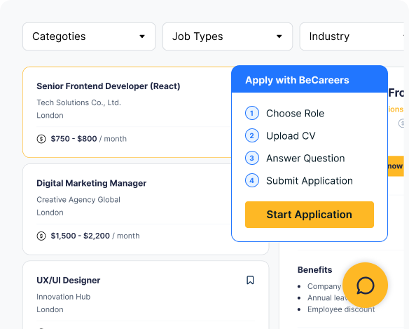Screen dimensions: 409x329
Task: Open UX/UI Designer job listing
Action: click(x=69, y=280)
